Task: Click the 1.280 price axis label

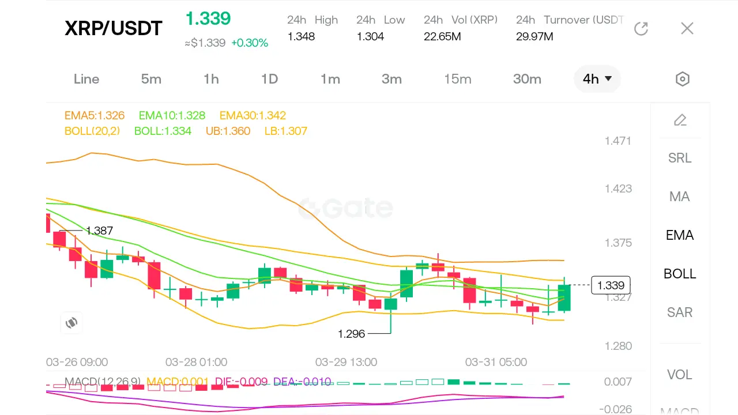Action: tap(618, 346)
